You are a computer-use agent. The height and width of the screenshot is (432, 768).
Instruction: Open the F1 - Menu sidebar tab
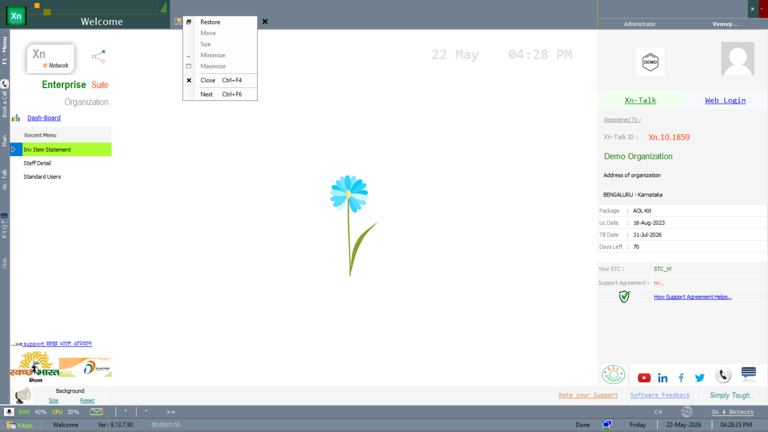coord(4,50)
